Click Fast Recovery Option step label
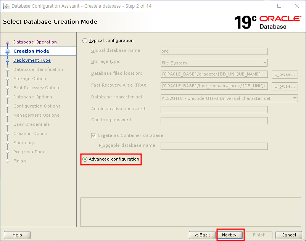Screen dimensions: 306x241 coord(36,88)
